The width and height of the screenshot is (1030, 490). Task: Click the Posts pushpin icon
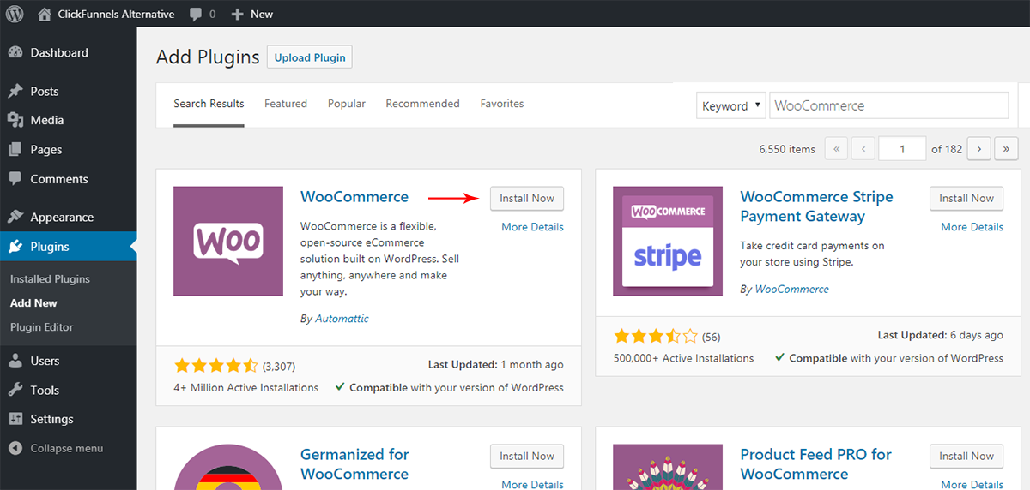coord(15,91)
